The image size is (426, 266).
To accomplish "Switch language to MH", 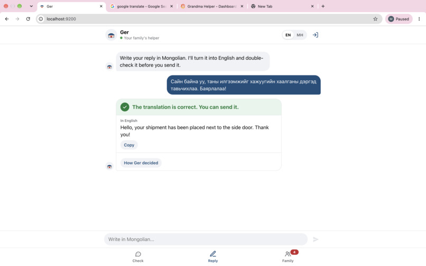I will [x=300, y=35].
